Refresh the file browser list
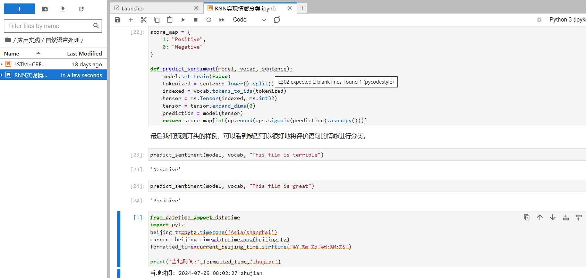This screenshot has height=278, width=586. click(x=81, y=9)
